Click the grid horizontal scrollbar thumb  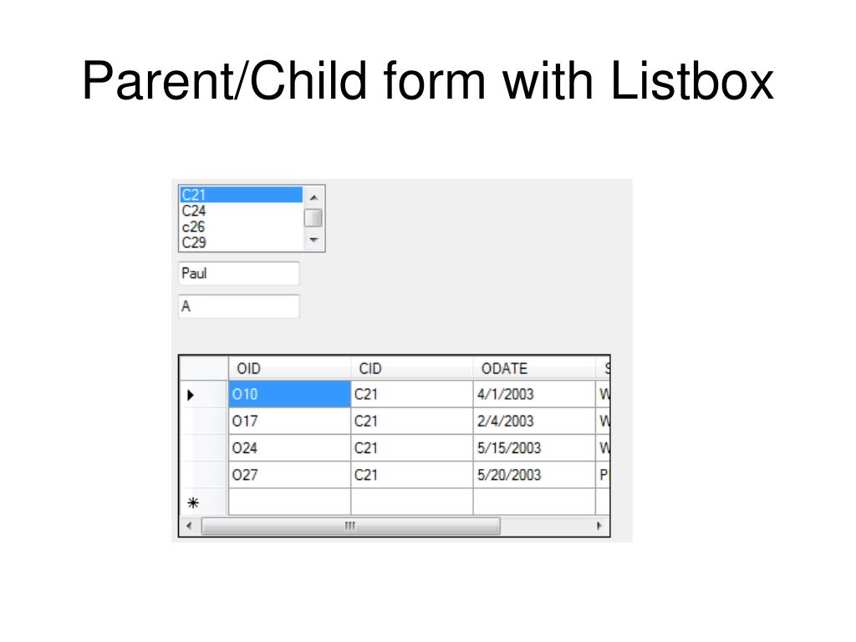point(350,527)
